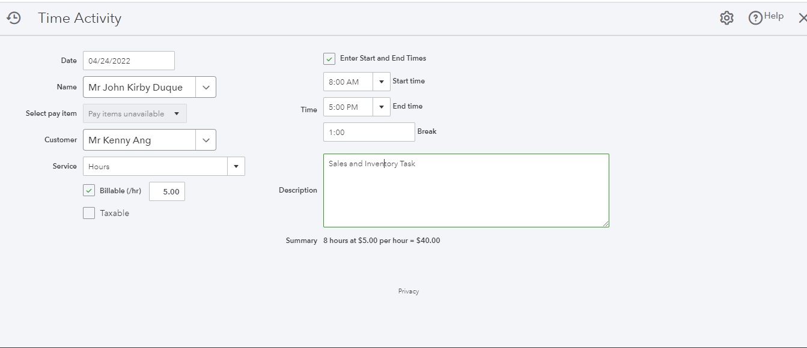The width and height of the screenshot is (807, 348).
Task: Click the Break duration field
Action: (x=368, y=132)
